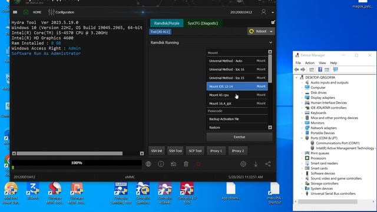Open the account dropdown arrow beside user icon
The height and width of the screenshot is (212, 377).
(x=273, y=12)
